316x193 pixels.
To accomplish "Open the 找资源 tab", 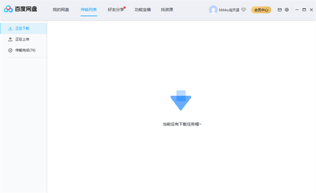I will [167, 9].
